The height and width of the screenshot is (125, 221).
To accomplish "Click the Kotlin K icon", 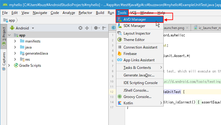I will click(120, 103).
